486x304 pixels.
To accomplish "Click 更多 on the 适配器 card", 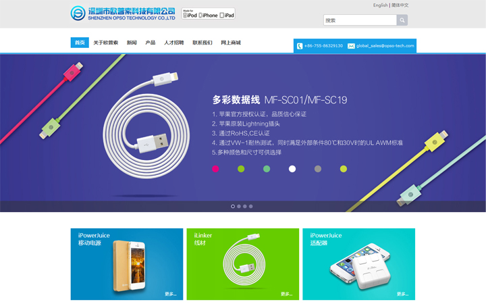I will (402, 294).
